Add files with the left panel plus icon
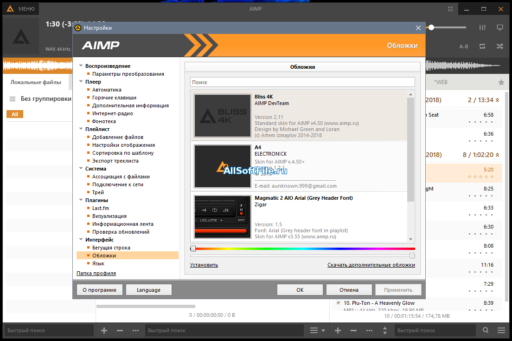 (x=104, y=330)
